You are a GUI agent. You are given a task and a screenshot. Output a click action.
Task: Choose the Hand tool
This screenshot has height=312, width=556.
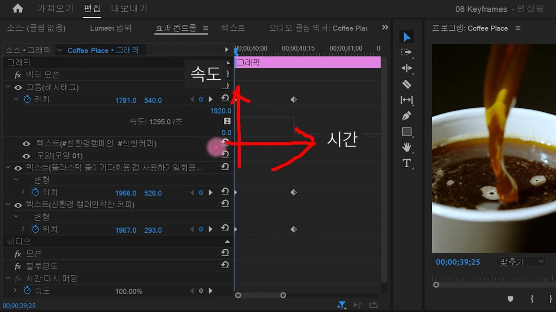click(x=407, y=147)
